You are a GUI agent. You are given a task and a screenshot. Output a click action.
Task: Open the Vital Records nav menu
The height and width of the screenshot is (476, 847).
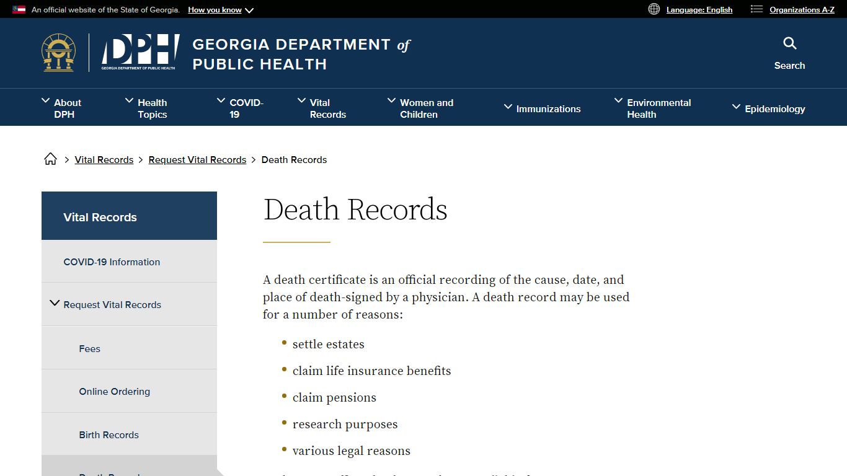pyautogui.click(x=322, y=108)
